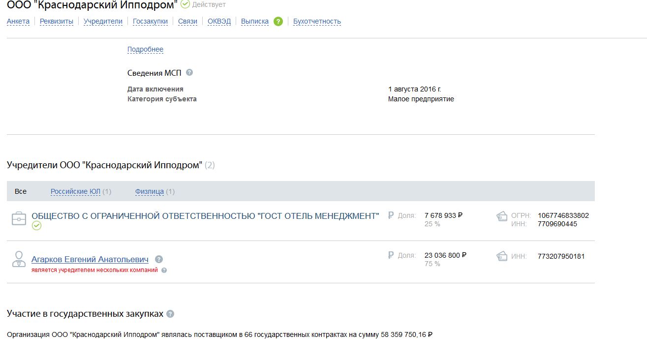The image size is (647, 362).
Task: Open the Анкета section
Action: pyautogui.click(x=18, y=21)
